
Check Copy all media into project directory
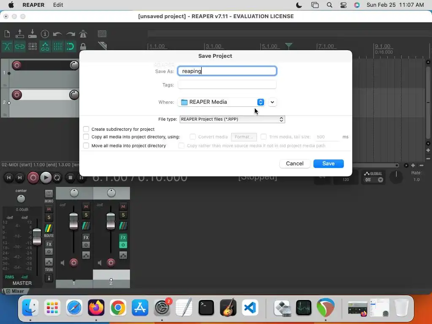point(86,137)
